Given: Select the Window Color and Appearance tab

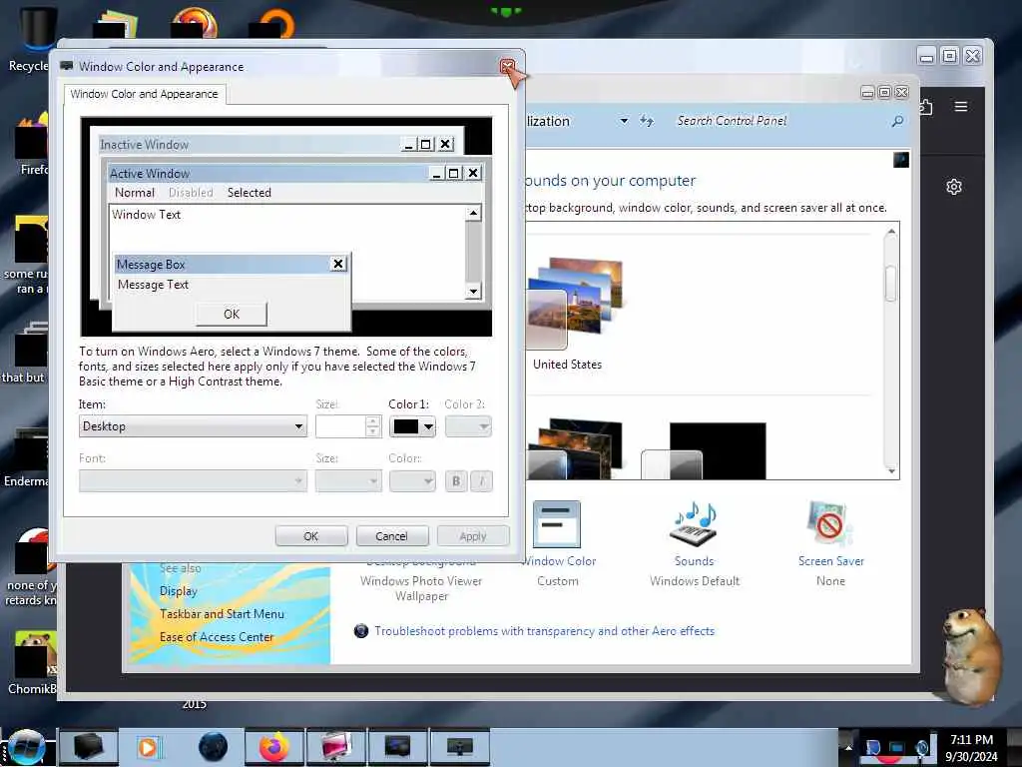Looking at the screenshot, I should pos(145,94).
